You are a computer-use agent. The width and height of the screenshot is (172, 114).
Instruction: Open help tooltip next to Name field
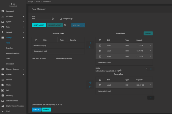(x=53, y=19)
